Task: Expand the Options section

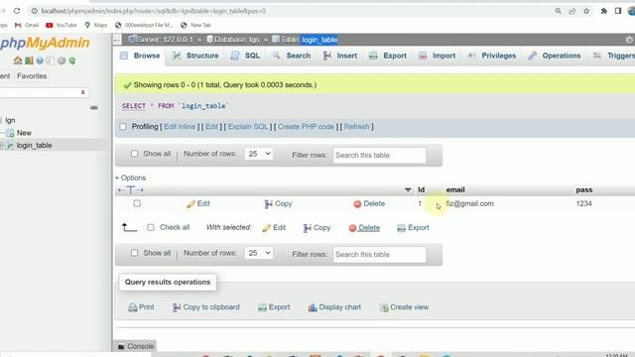Action: click(x=130, y=178)
